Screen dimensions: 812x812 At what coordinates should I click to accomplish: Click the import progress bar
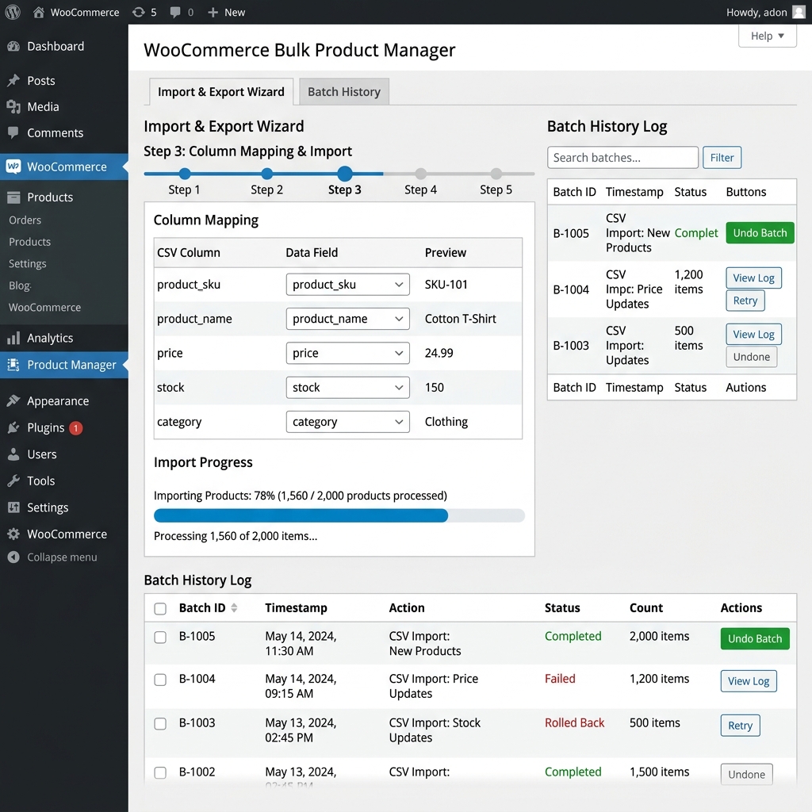339,515
